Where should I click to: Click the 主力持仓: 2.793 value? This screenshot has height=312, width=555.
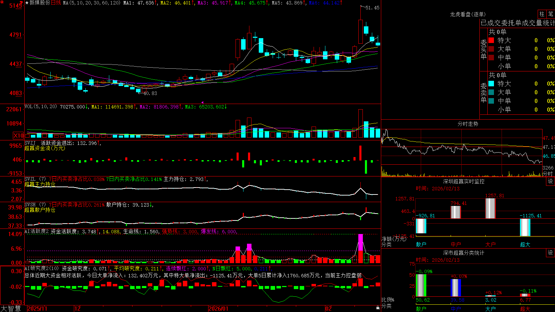point(186,179)
